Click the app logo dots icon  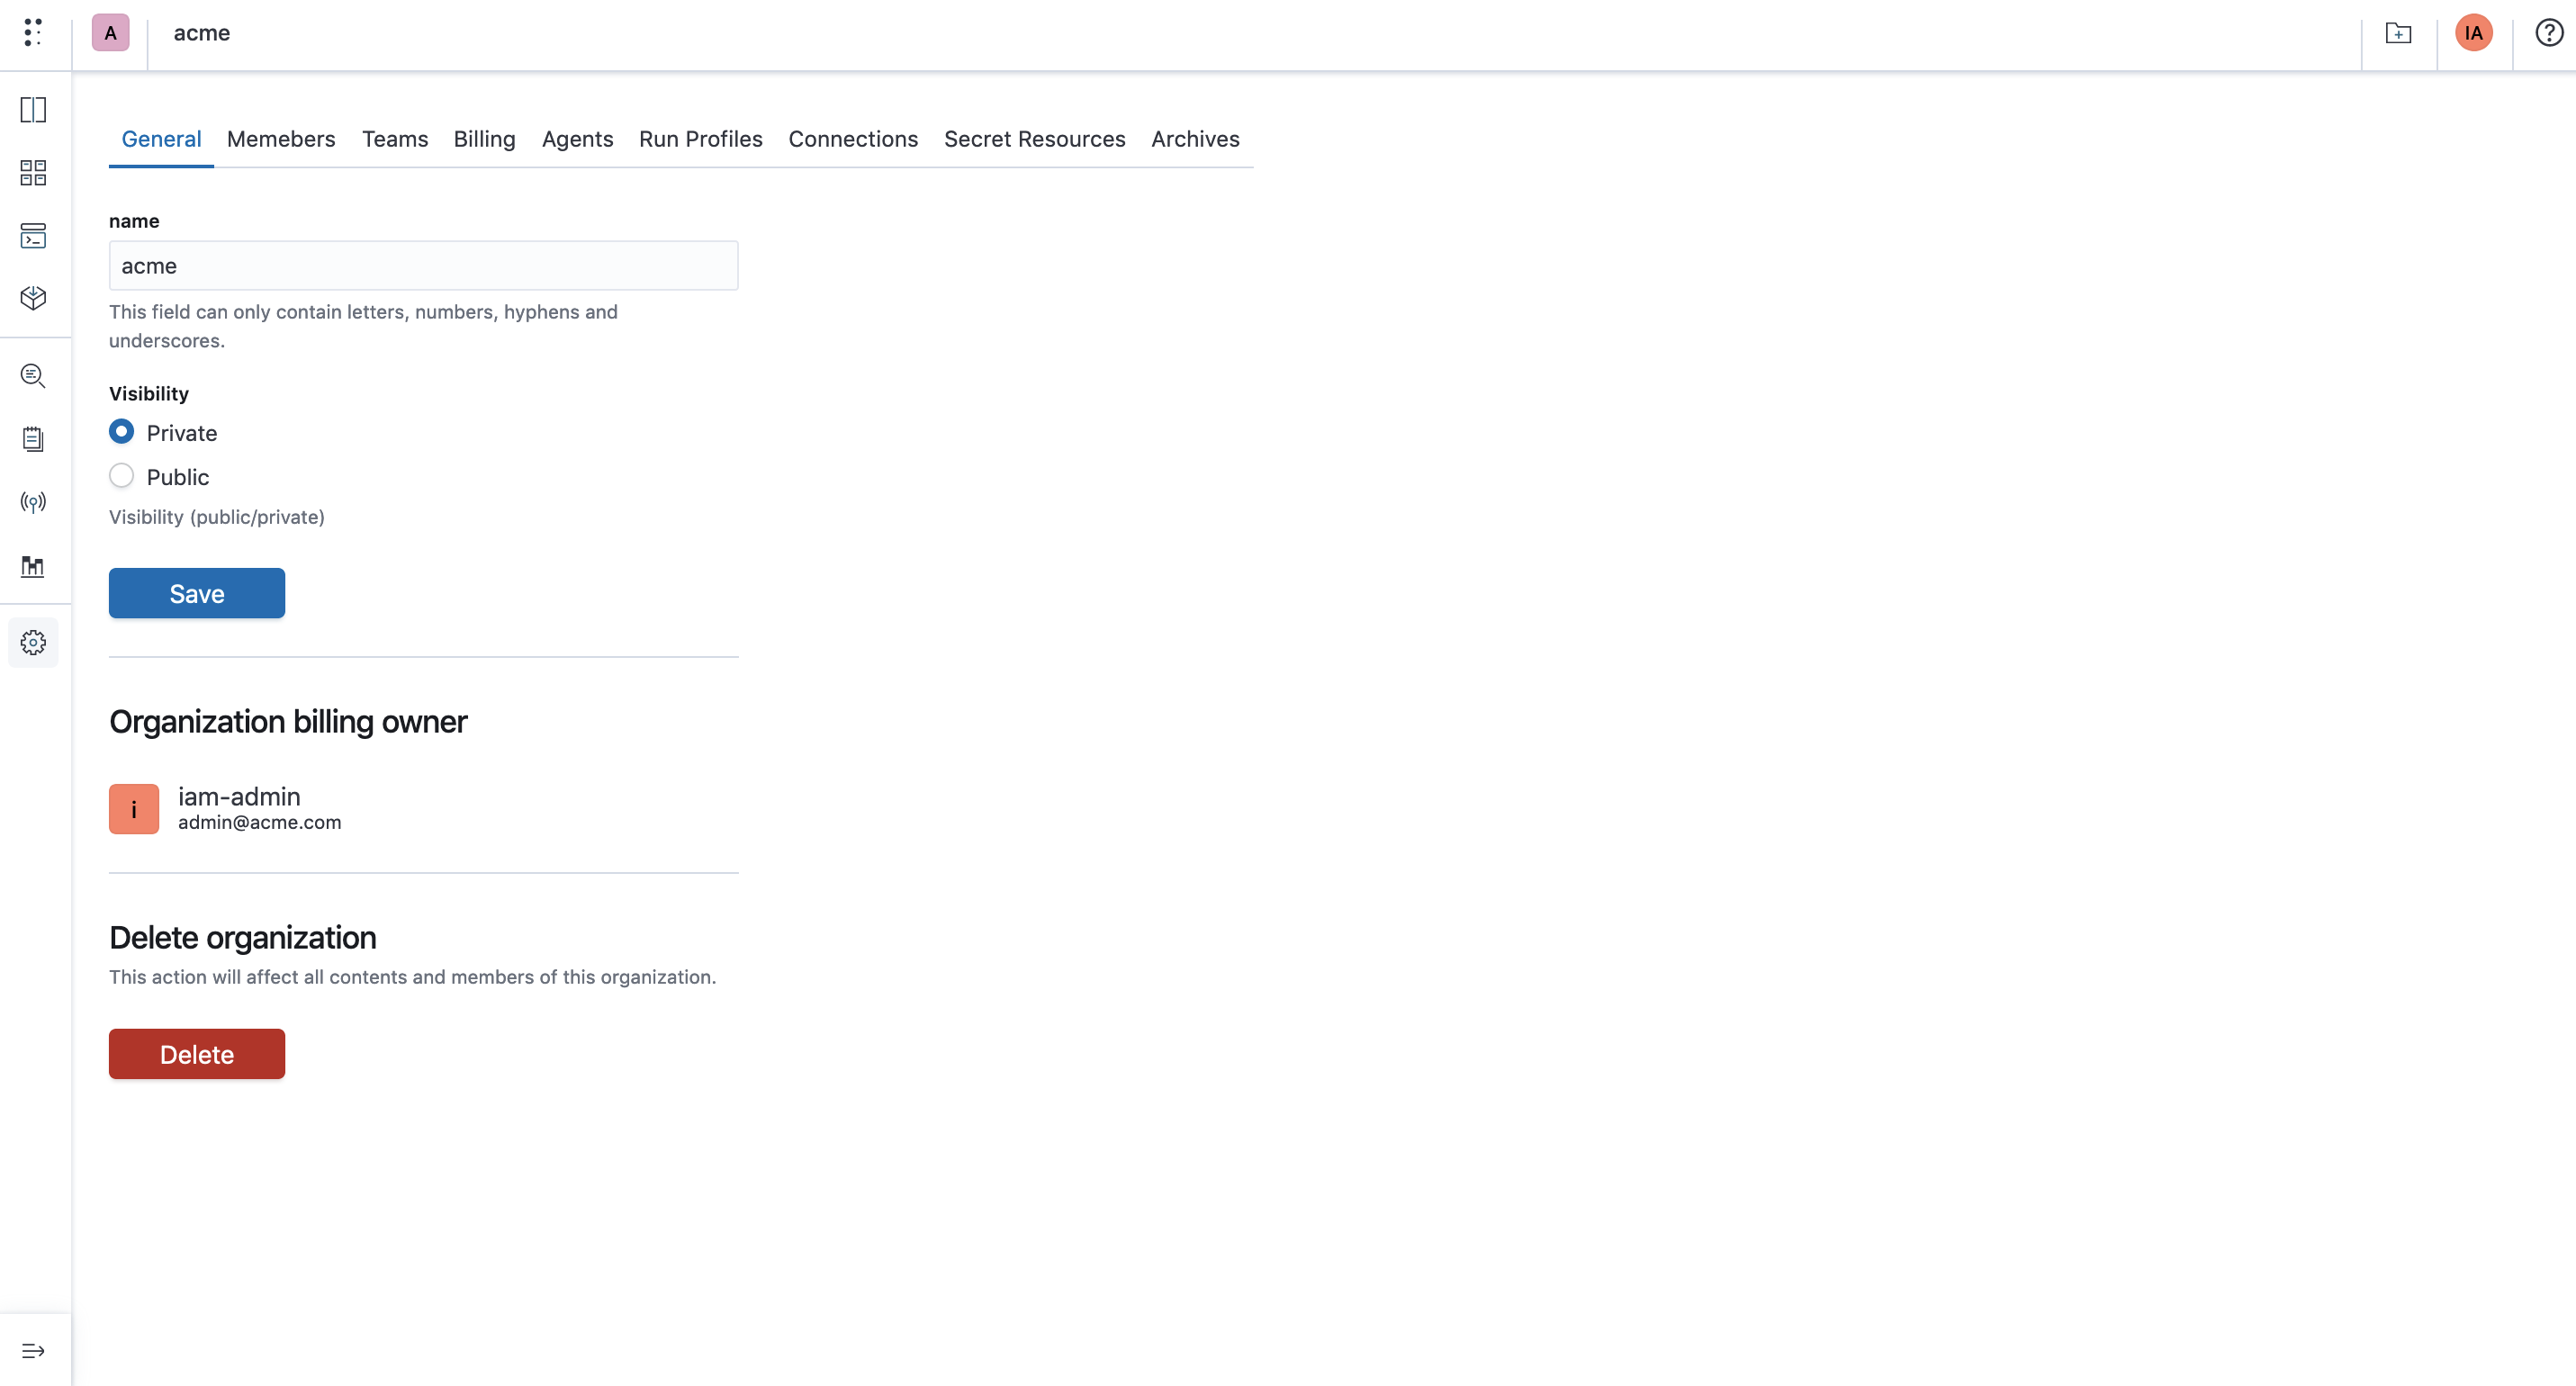click(33, 32)
